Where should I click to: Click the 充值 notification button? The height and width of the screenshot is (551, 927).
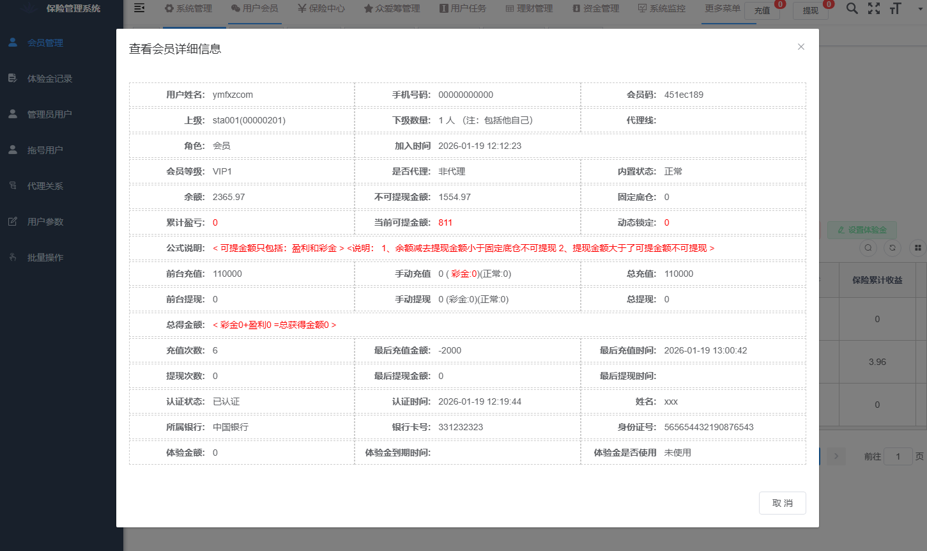[762, 10]
